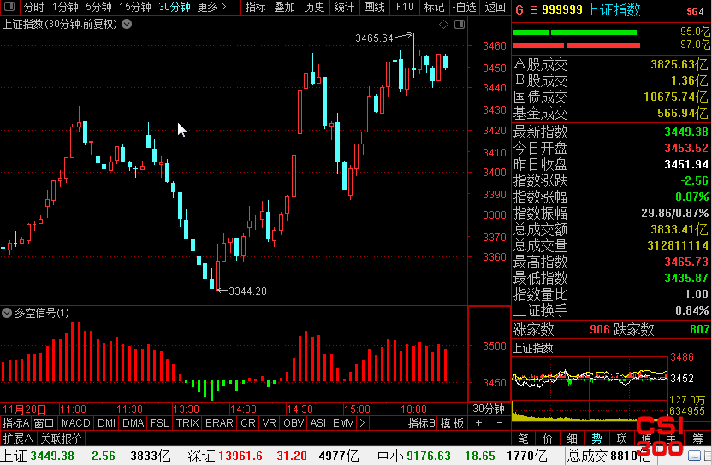Click the 30分钟 period label on the time axis
712x465 pixels.
[489, 409]
